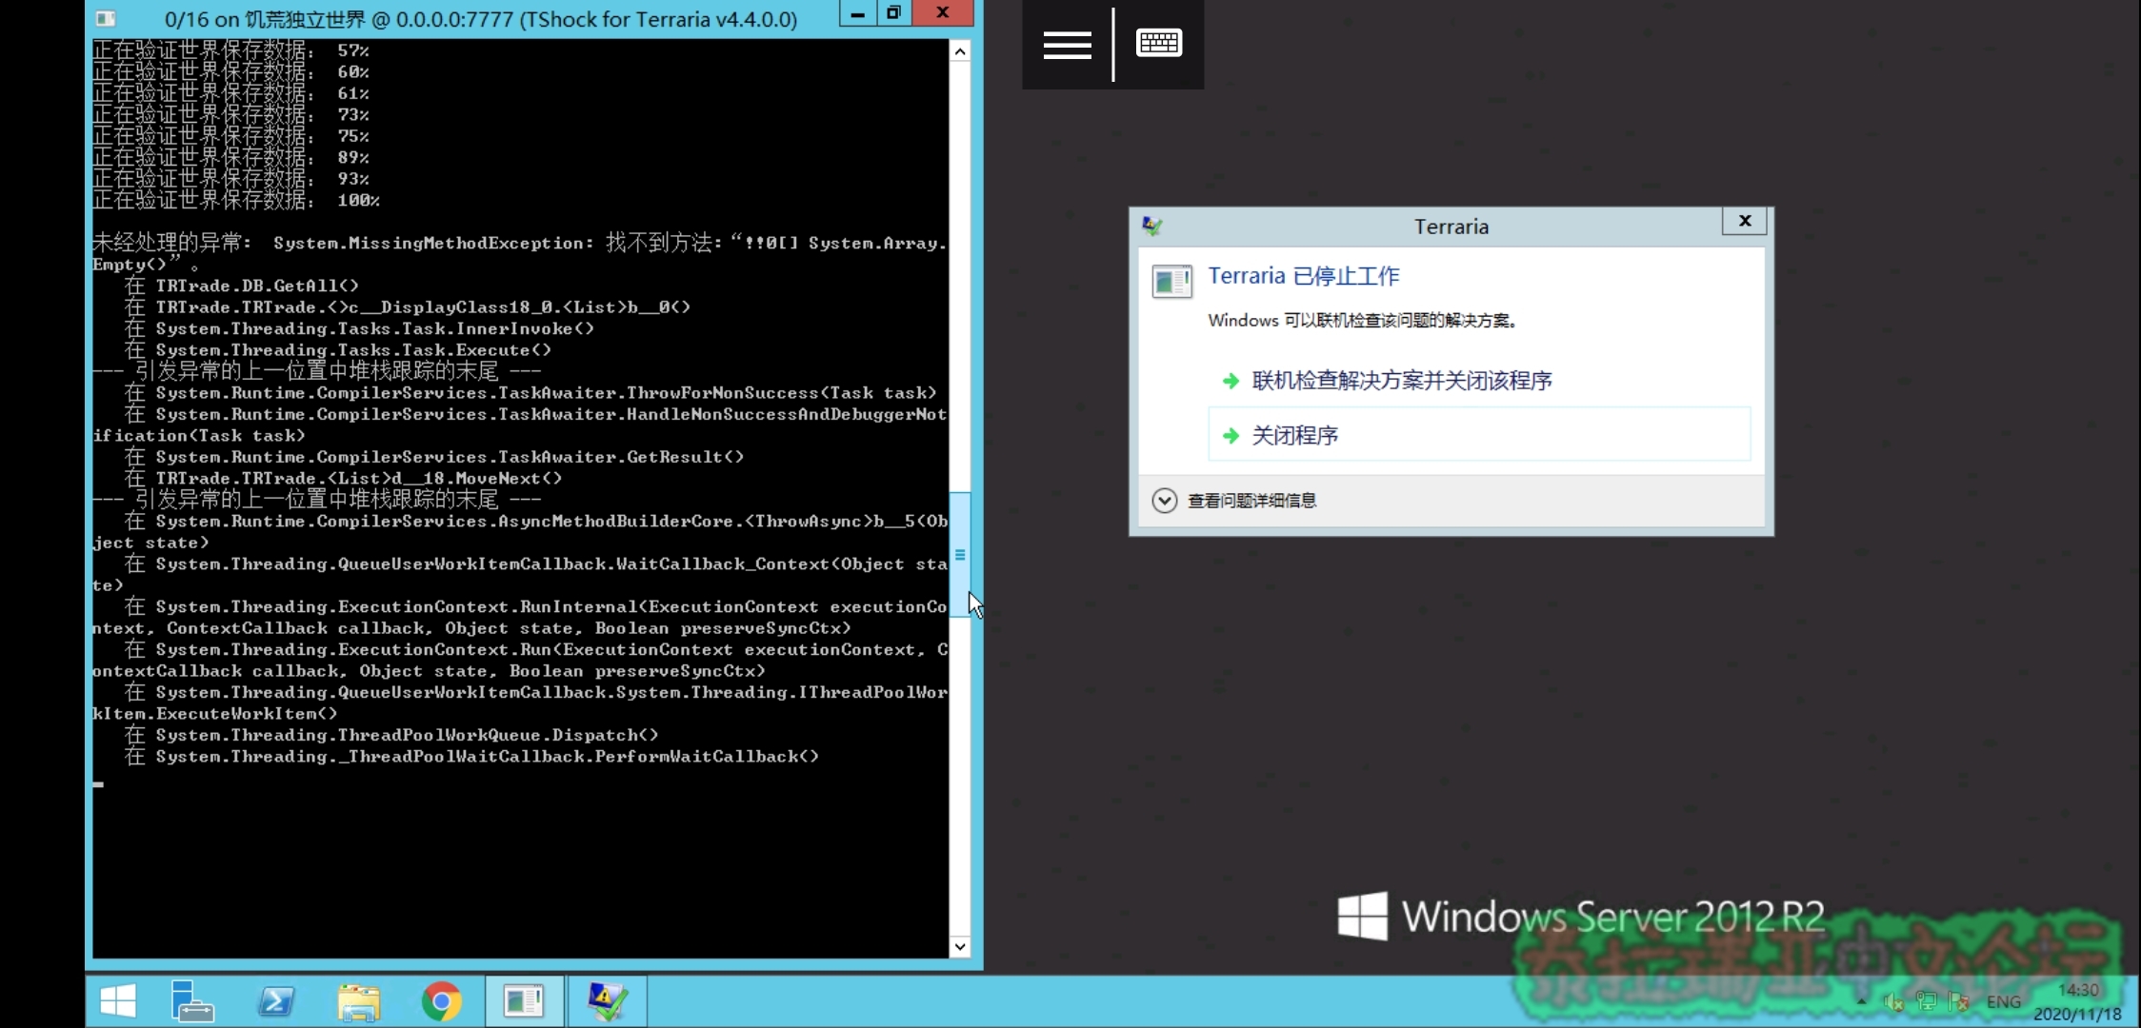The width and height of the screenshot is (2141, 1028).
Task: Click the console scrollbar up arrow
Action: [960, 51]
